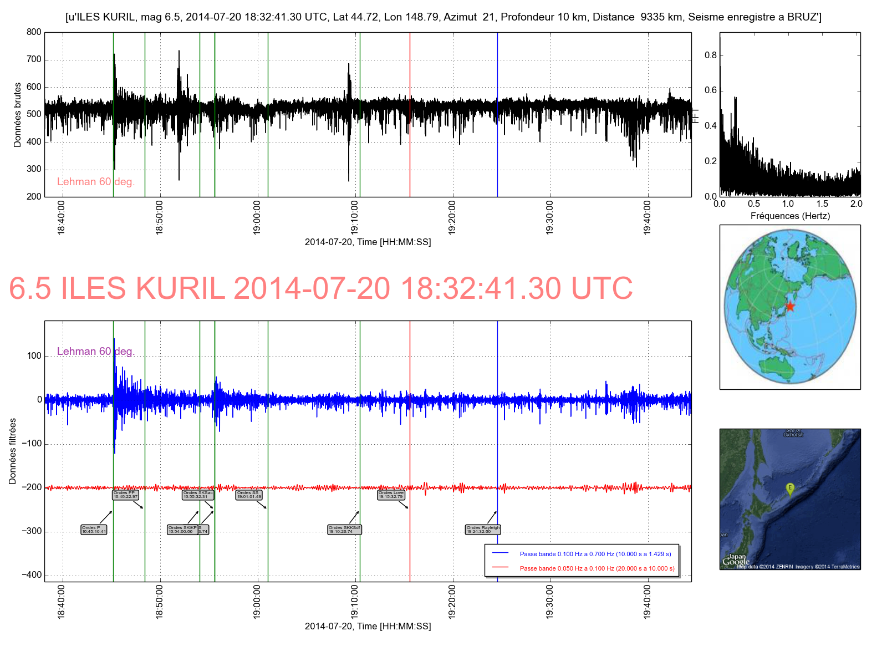Select the Ondes Love annotation box

pyautogui.click(x=391, y=495)
